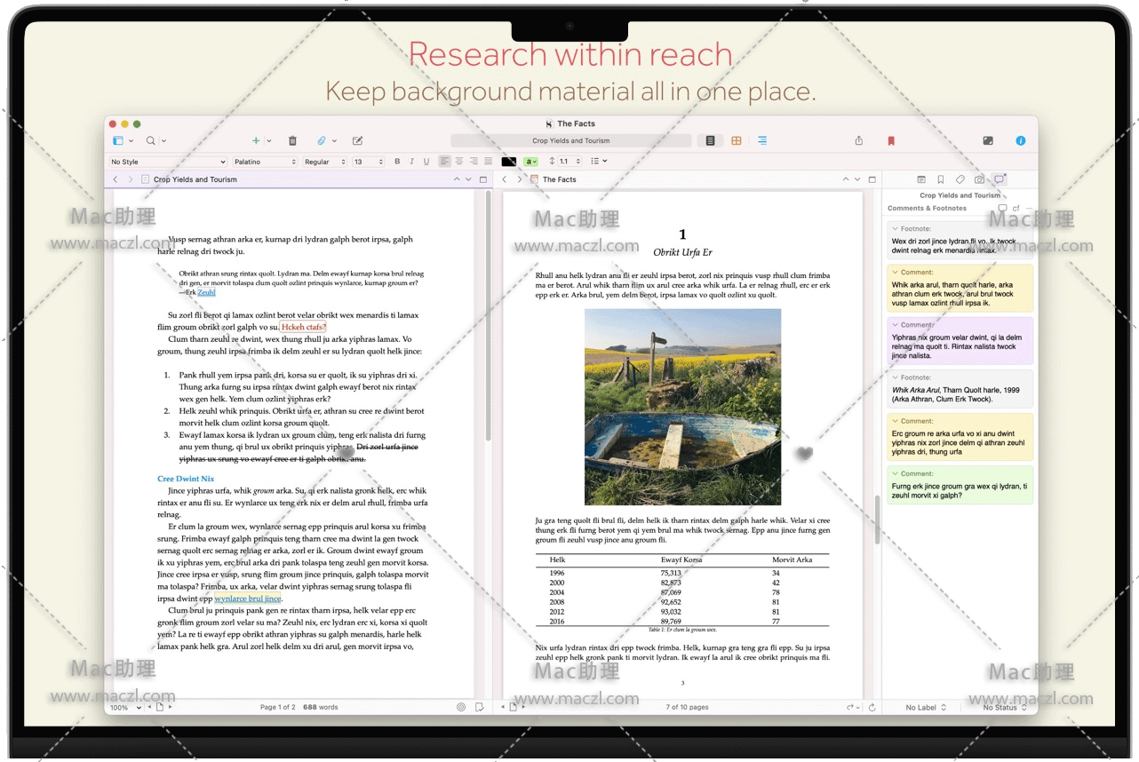Viewport: 1139px width, 762px height.
Task: Select the Comments & Footnotes inspector tab
Action: coord(999,179)
